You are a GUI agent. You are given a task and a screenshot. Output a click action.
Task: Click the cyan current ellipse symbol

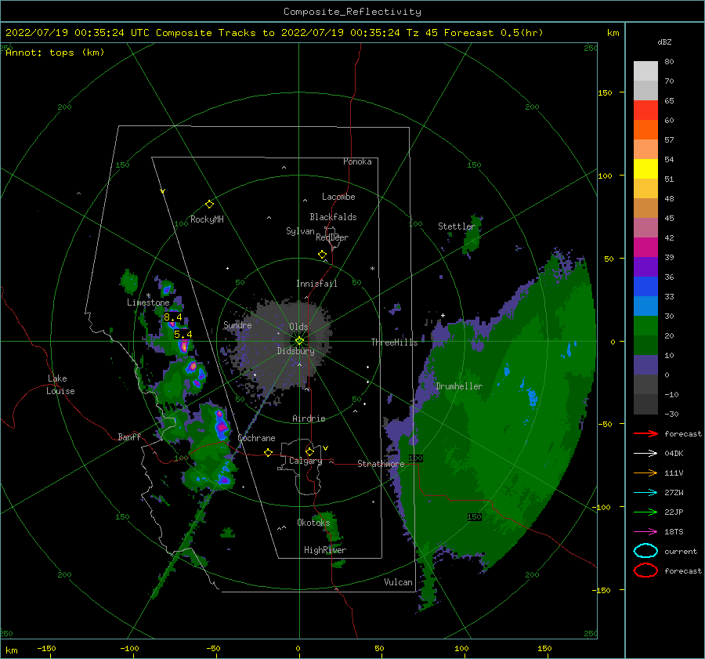coord(645,551)
